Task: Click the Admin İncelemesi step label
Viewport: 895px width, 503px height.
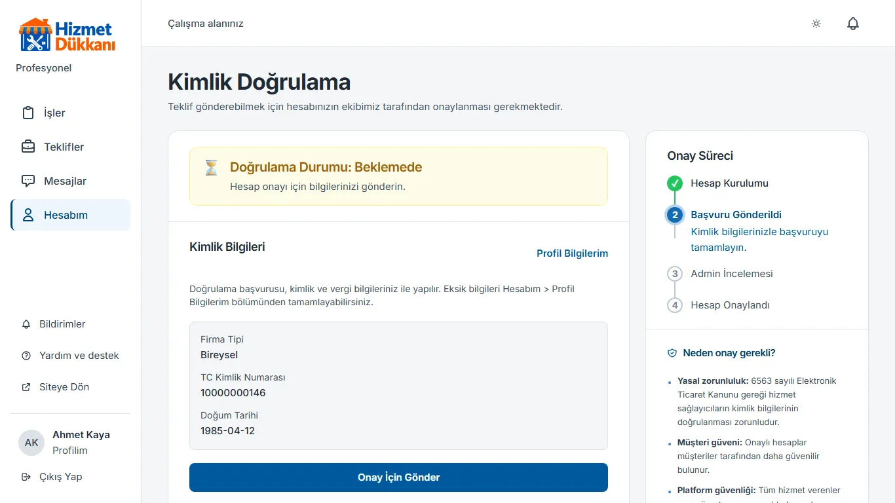Action: [x=732, y=274]
